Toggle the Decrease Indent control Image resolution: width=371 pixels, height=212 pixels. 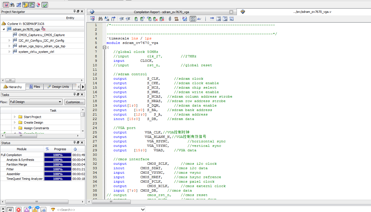point(128,19)
